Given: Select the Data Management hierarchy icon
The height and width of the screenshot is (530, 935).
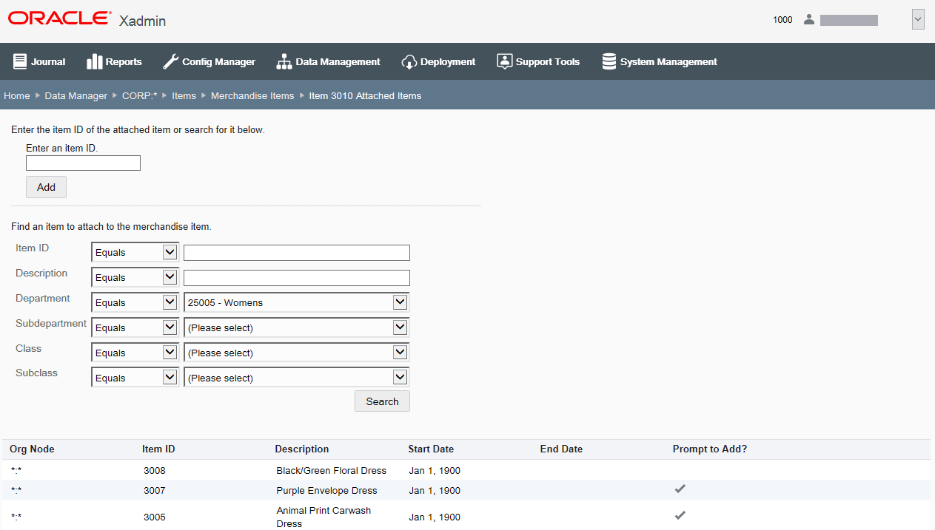Looking at the screenshot, I should [284, 61].
